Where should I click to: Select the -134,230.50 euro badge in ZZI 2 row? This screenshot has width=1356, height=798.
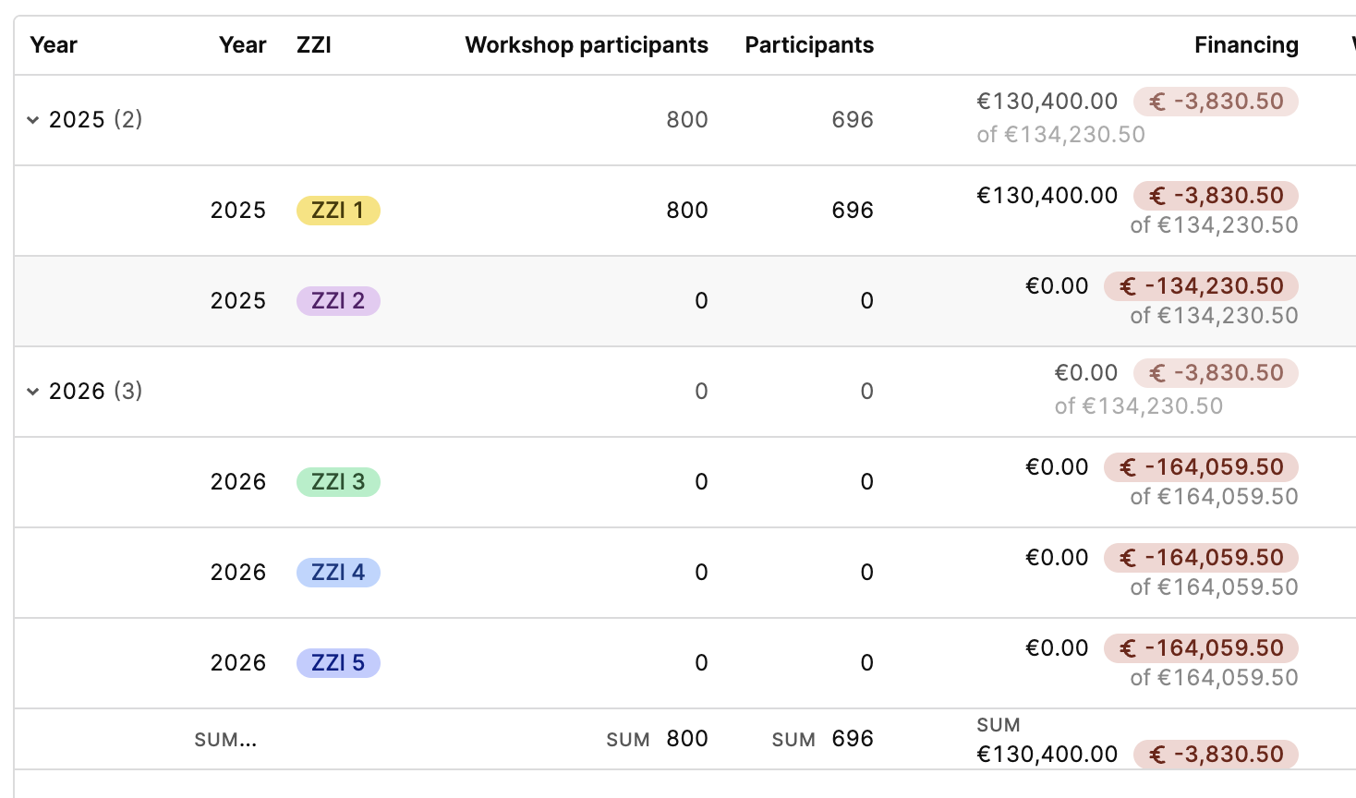pyautogui.click(x=1201, y=286)
